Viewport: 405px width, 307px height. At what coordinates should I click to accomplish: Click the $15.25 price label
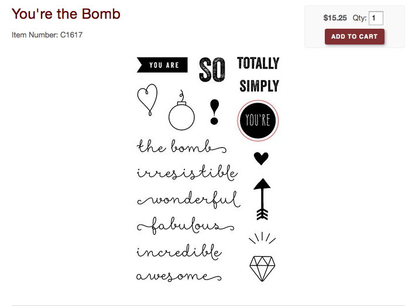click(x=335, y=18)
